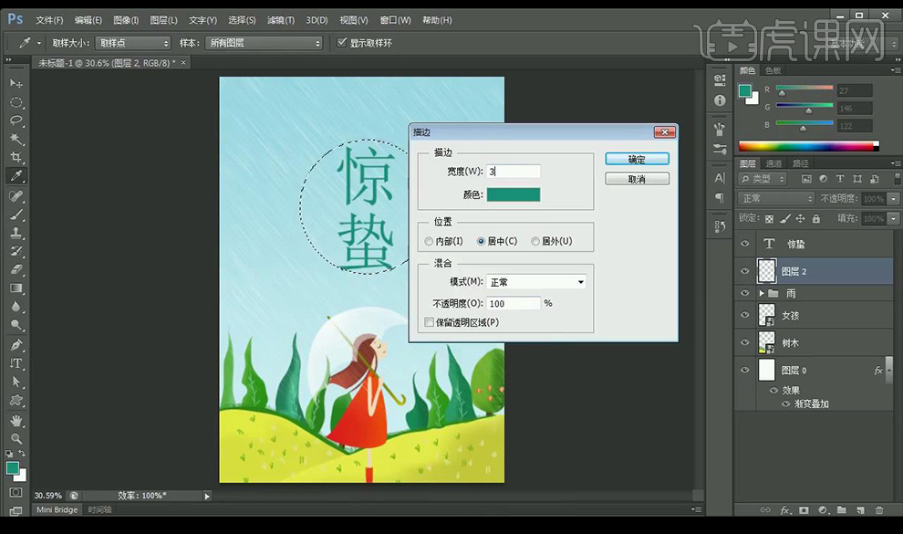Activate the Hand tool

(x=16, y=420)
